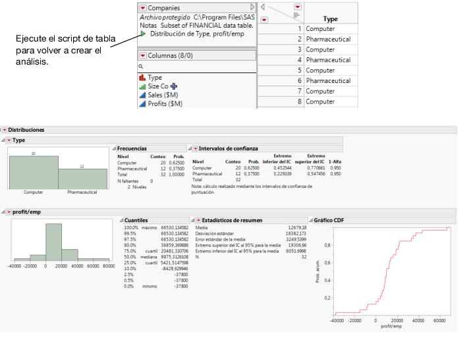Click the nominal bar icon next to Type

(x=142, y=78)
